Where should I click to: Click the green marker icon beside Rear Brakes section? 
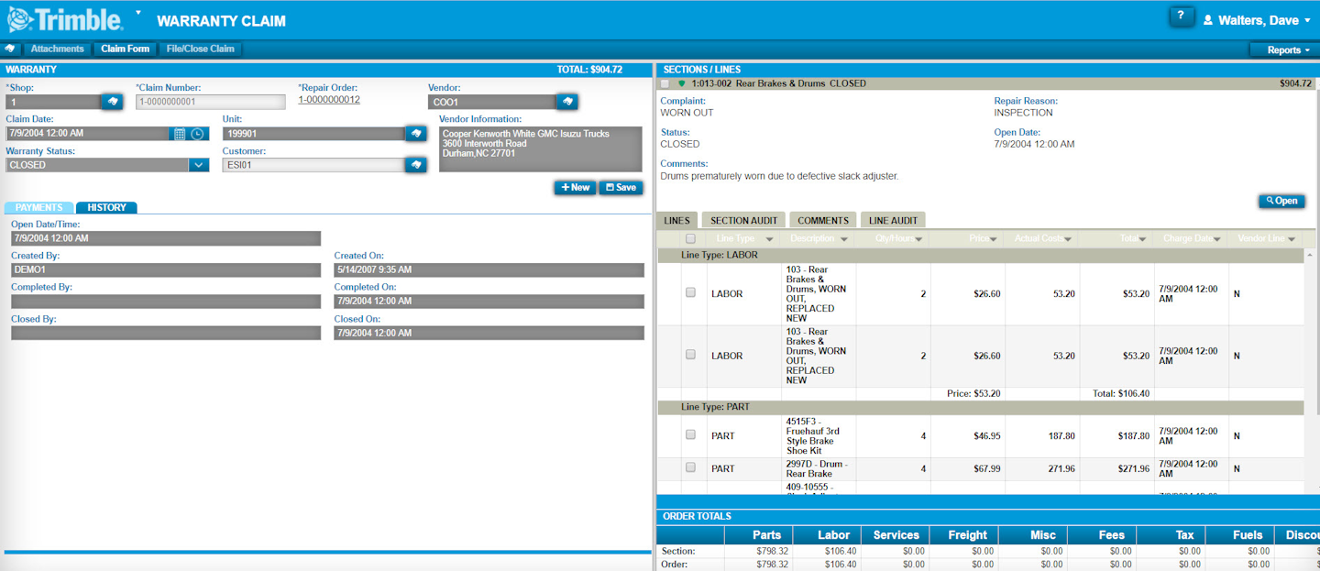tap(680, 82)
